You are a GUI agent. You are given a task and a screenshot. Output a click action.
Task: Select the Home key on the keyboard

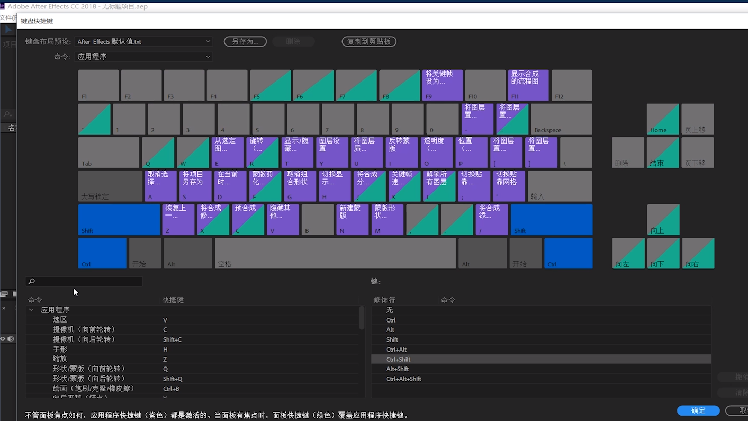pyautogui.click(x=662, y=119)
